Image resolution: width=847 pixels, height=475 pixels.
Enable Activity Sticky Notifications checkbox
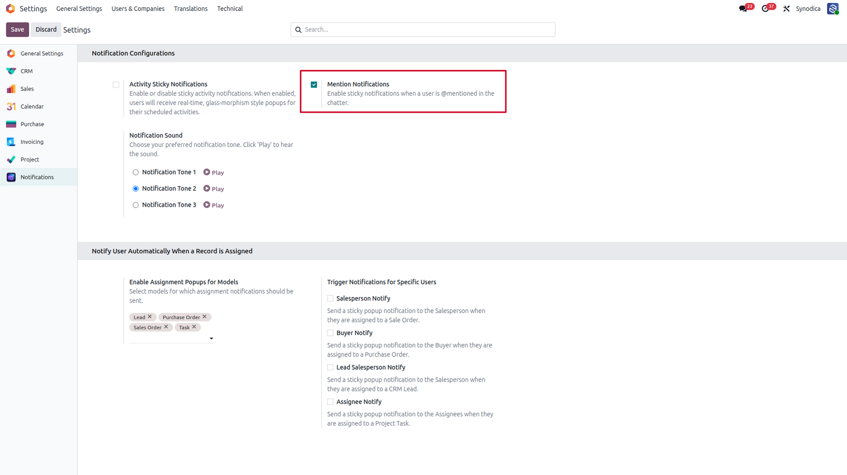point(116,85)
